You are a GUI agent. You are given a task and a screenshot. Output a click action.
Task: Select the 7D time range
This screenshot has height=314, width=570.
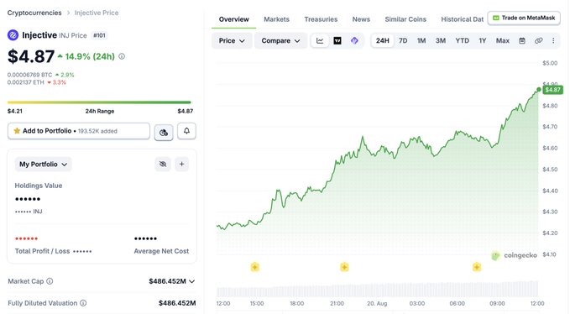[403, 40]
